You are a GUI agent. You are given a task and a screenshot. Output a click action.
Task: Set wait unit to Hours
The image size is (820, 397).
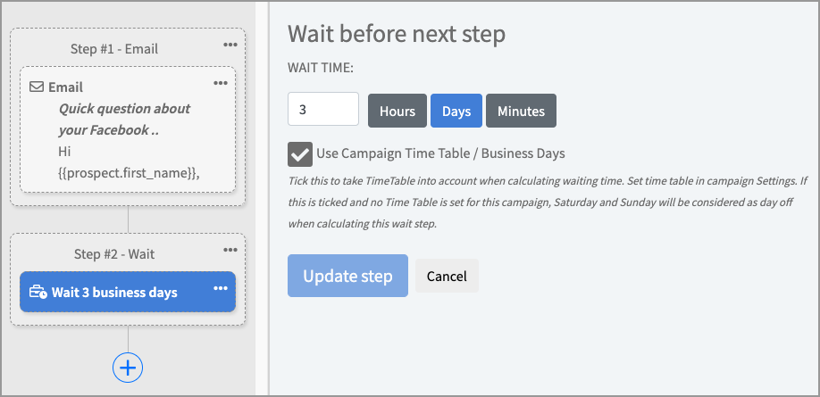pyautogui.click(x=397, y=111)
